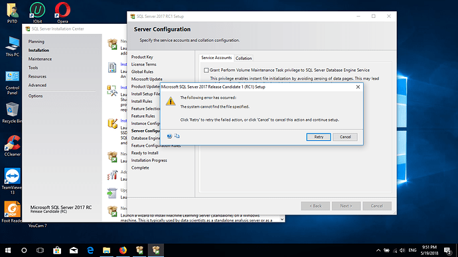The height and width of the screenshot is (257, 458).
Task: Open TeamViewer 13 desktop shortcut
Action: (x=12, y=181)
